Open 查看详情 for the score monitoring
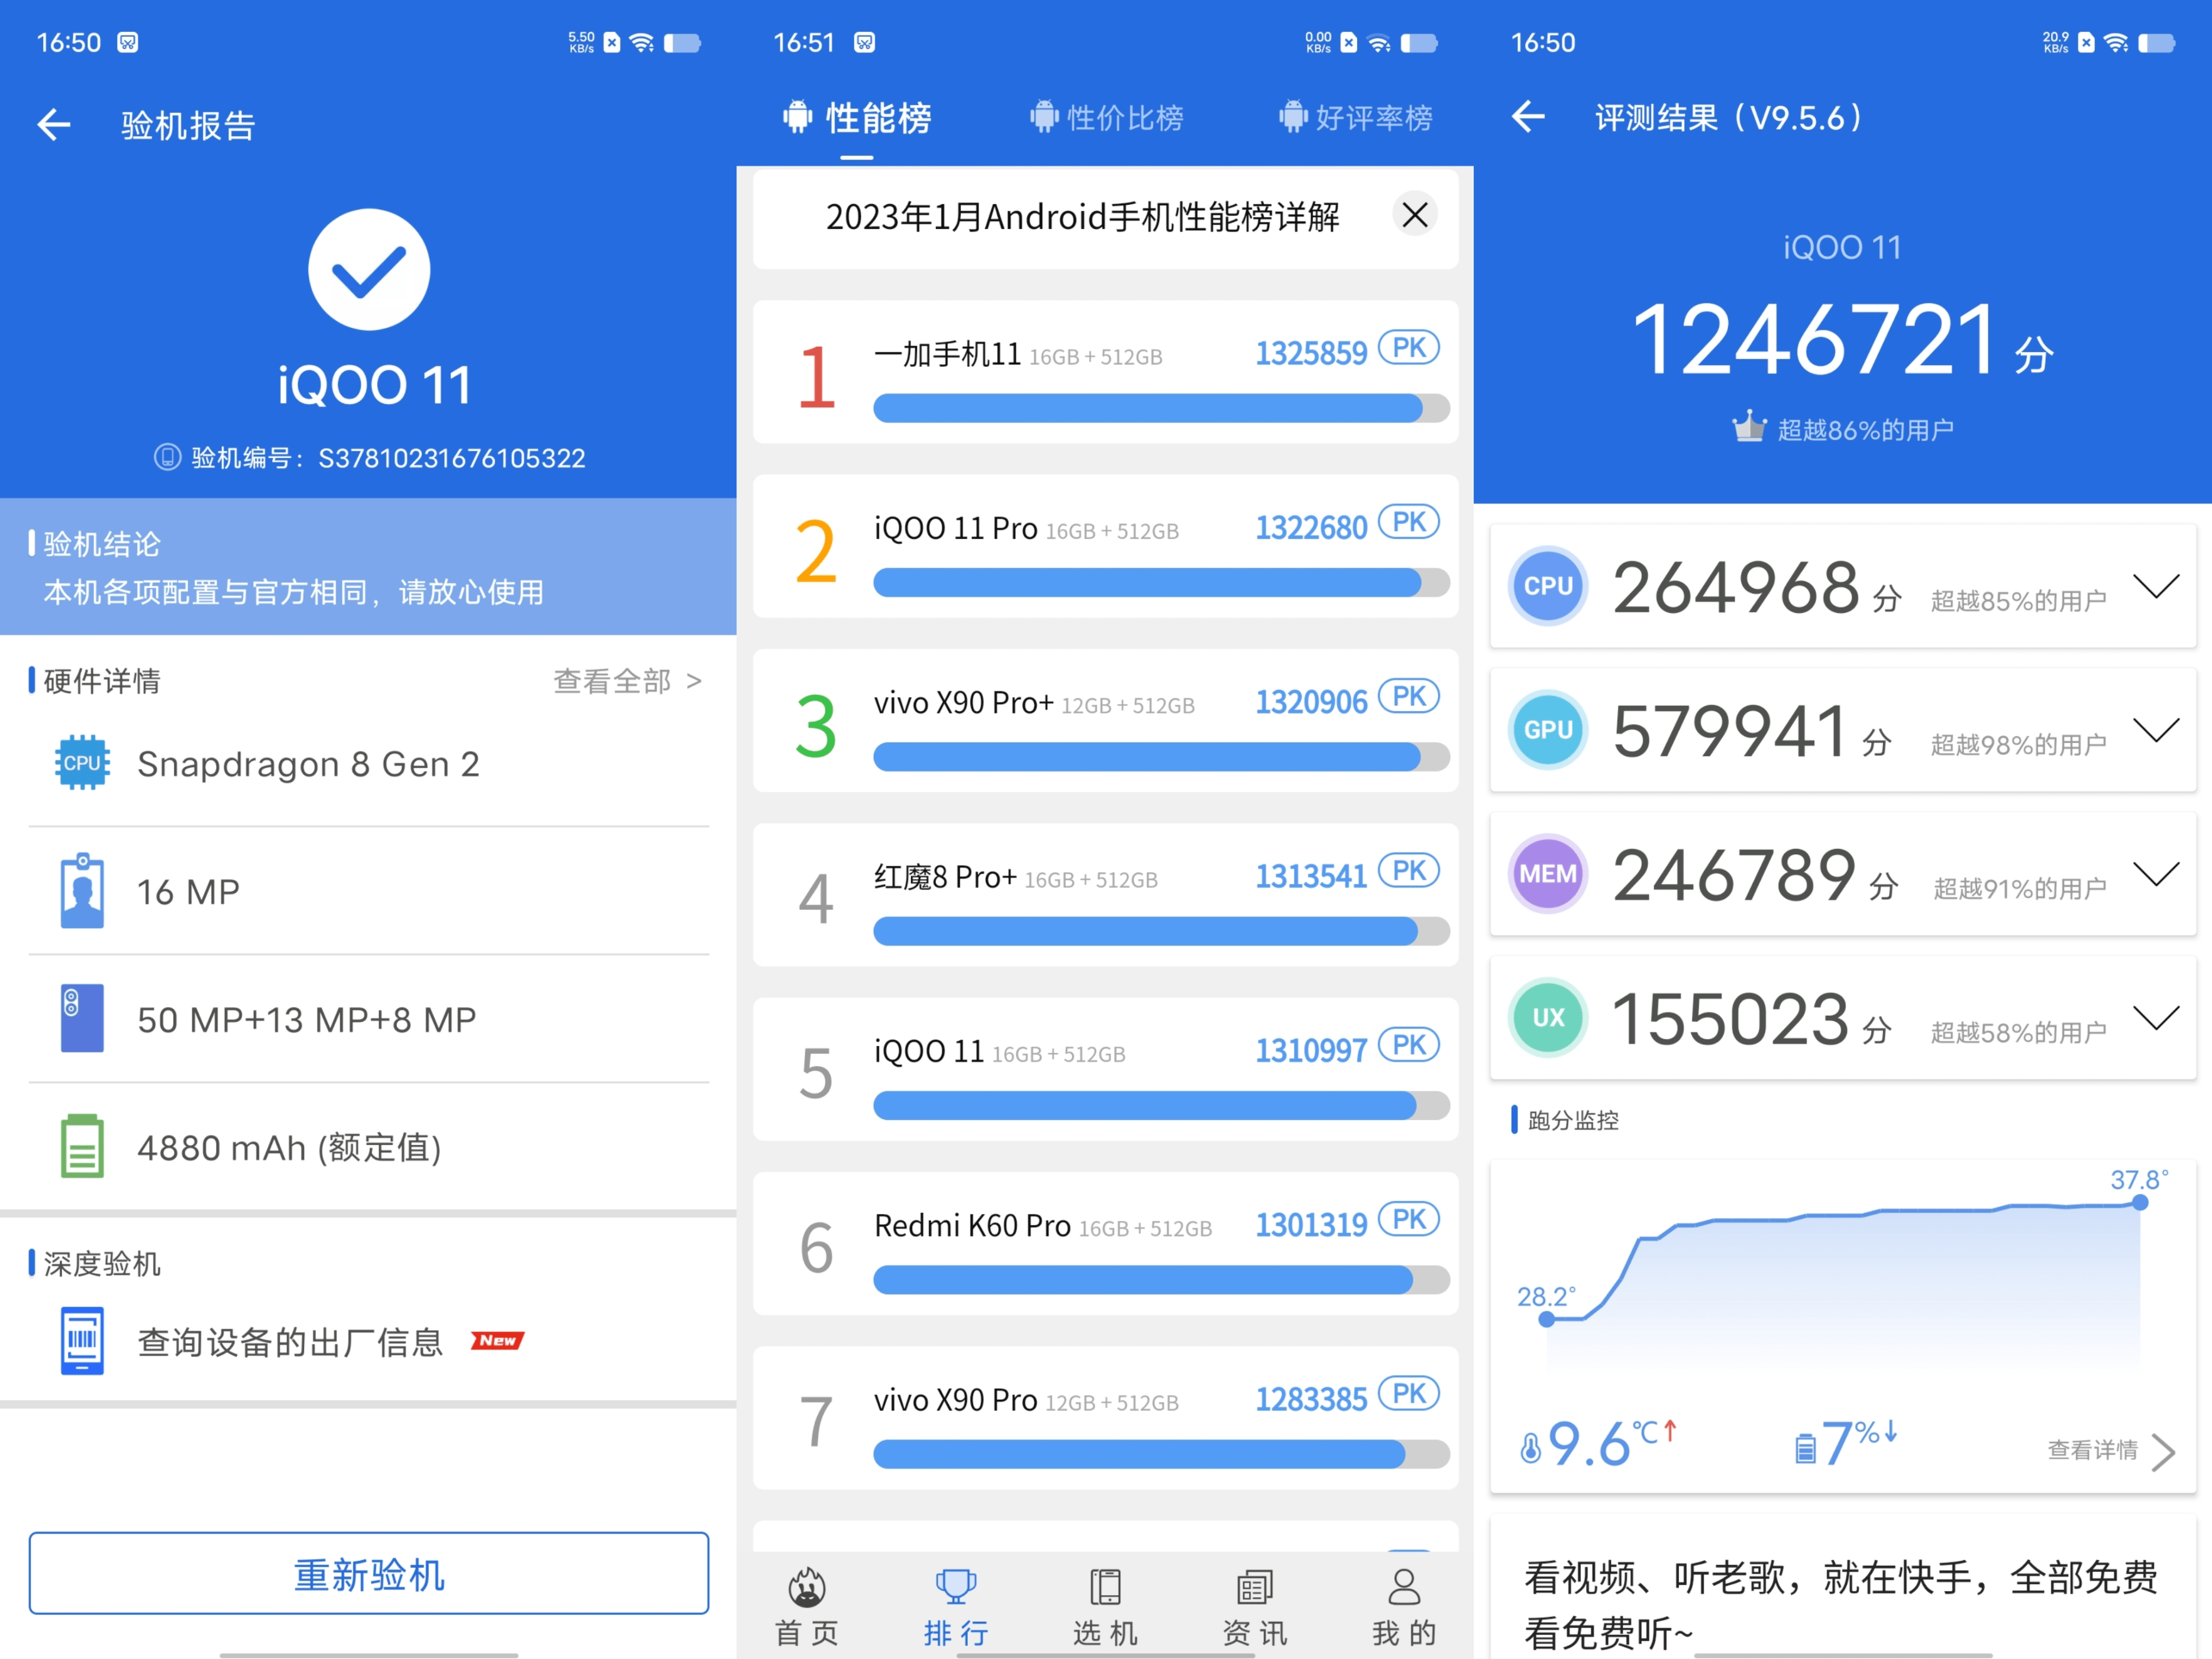This screenshot has height=1659, width=2212. [2111, 1450]
